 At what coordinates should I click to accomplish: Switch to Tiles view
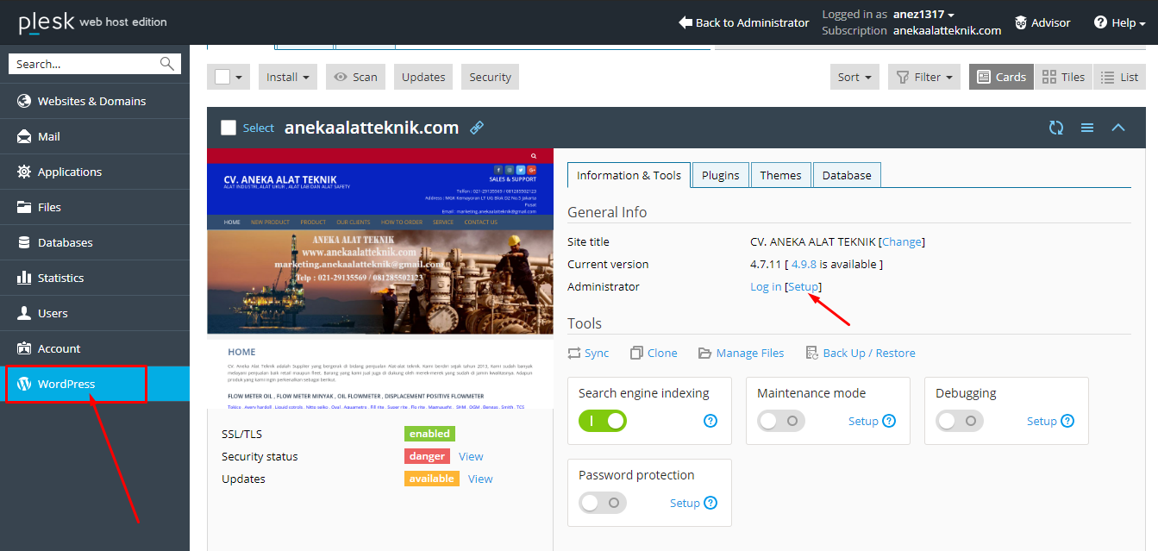(x=1063, y=77)
